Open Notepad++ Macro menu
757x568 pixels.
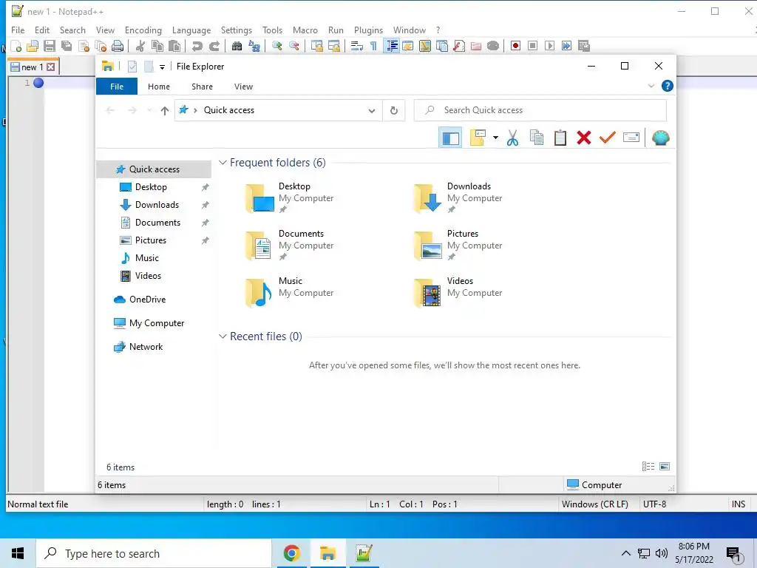[305, 30]
